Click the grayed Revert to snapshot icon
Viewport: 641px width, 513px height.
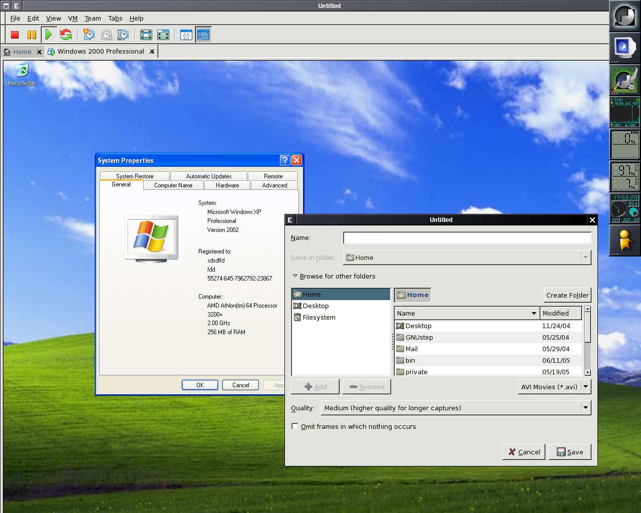pos(106,35)
